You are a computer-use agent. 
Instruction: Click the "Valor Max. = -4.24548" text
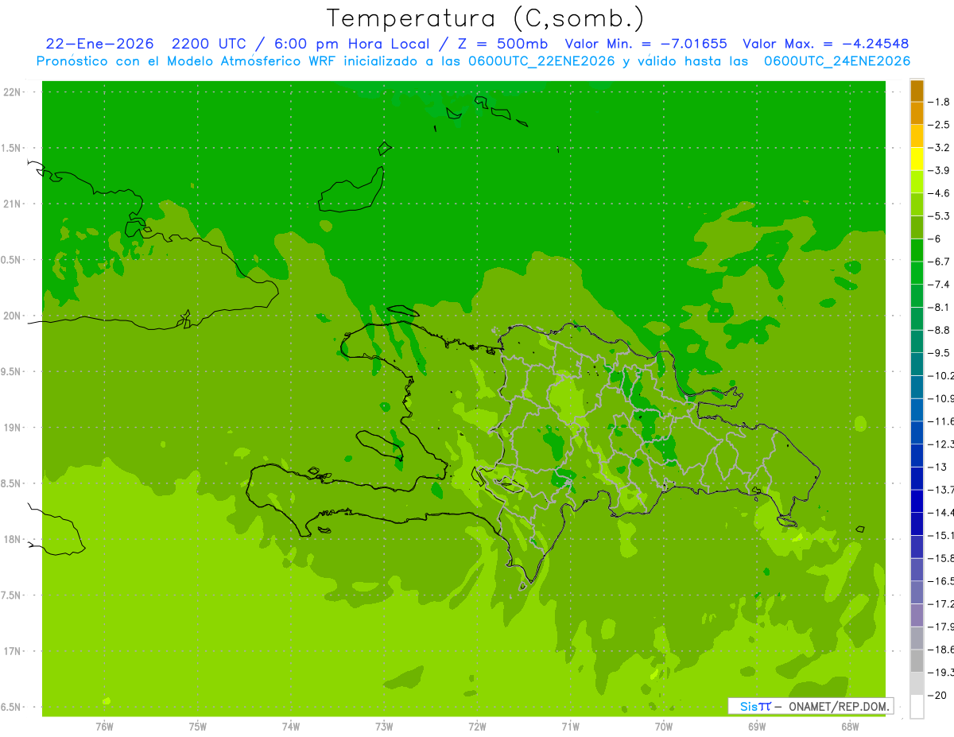825,44
